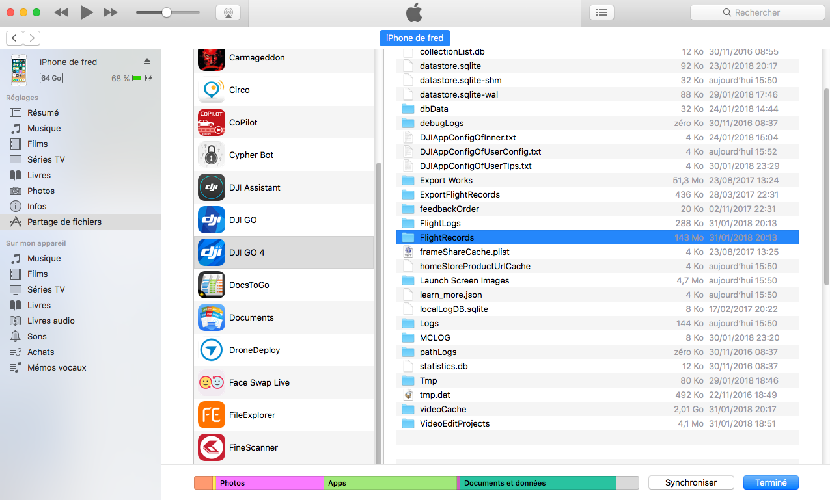The width and height of the screenshot is (830, 500).
Task: Select the FlightRecords folder
Action: (x=597, y=237)
